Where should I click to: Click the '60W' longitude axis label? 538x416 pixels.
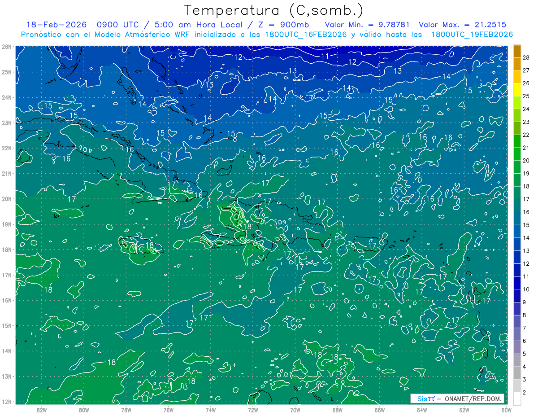[506, 409]
